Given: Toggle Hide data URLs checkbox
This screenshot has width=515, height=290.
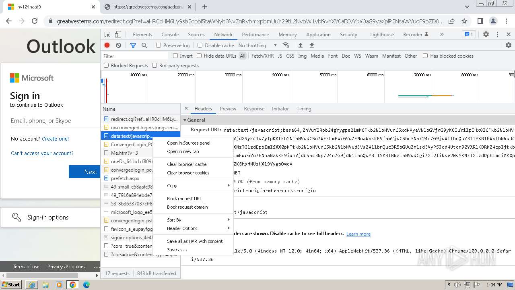Looking at the screenshot, I should (199, 56).
